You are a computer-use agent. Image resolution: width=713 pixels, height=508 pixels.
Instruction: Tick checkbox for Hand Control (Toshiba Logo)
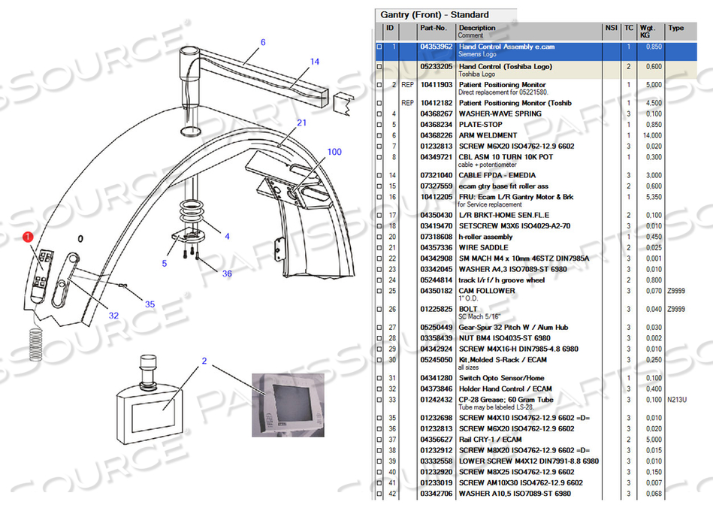379,67
